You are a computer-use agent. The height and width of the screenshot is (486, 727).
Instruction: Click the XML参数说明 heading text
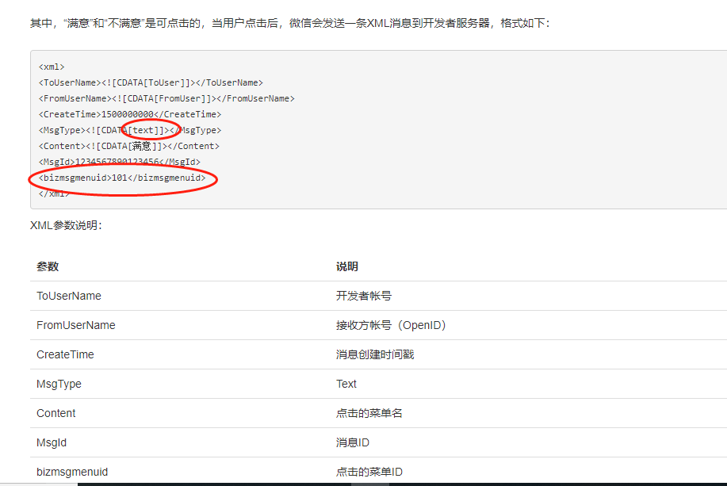[x=66, y=225]
